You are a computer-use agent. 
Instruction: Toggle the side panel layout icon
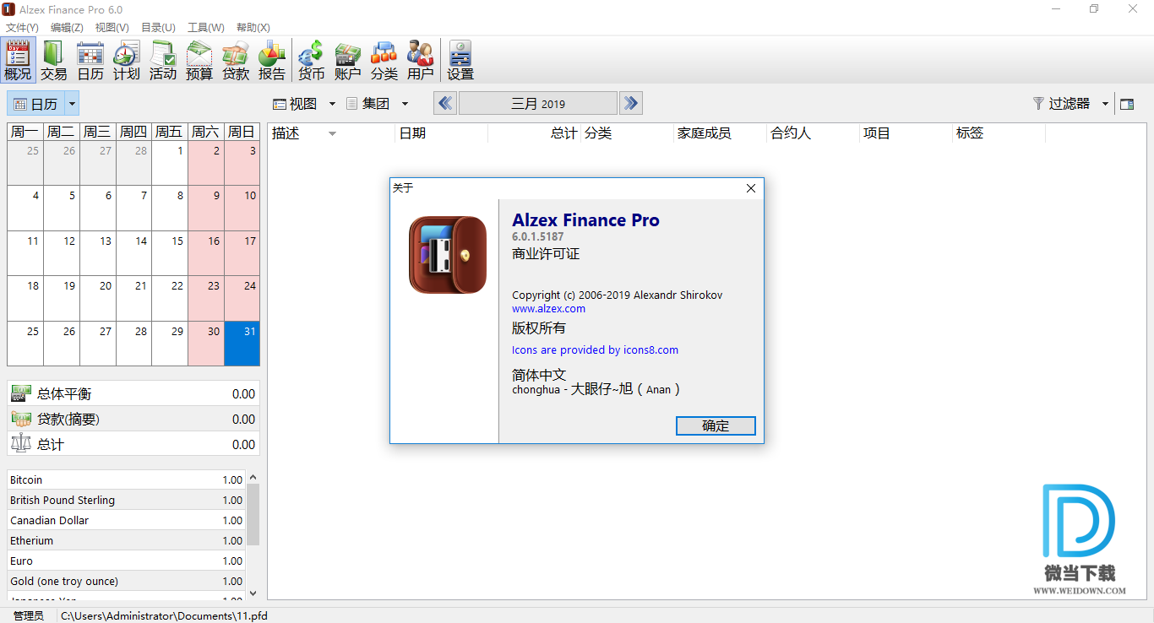click(1126, 104)
